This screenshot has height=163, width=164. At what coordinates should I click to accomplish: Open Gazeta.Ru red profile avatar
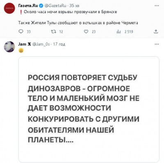click(x=9, y=8)
